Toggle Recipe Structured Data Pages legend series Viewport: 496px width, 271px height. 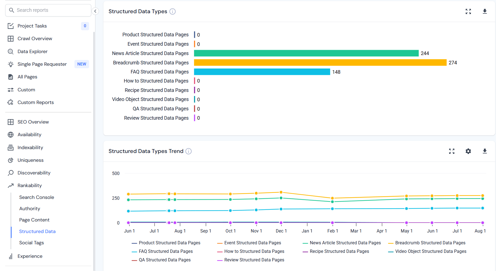point(336,251)
